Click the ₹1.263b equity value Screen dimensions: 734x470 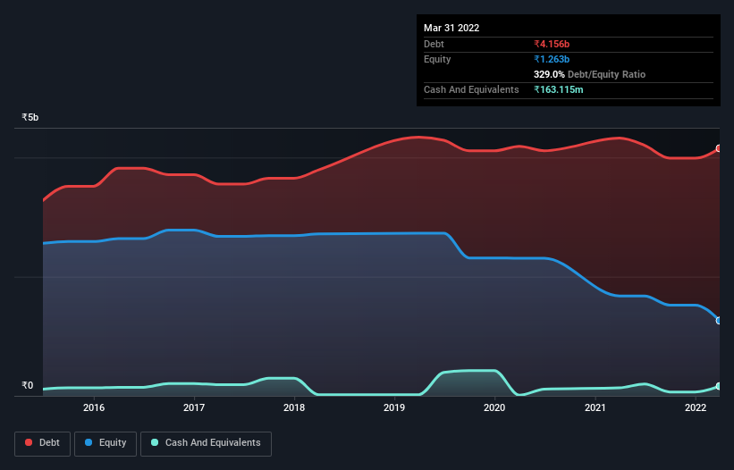pyautogui.click(x=552, y=59)
